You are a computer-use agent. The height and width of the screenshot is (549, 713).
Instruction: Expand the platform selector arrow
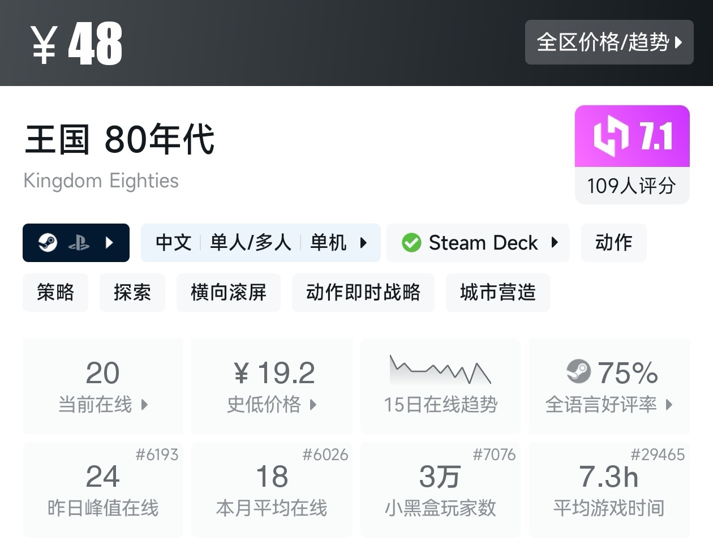pyautogui.click(x=110, y=243)
